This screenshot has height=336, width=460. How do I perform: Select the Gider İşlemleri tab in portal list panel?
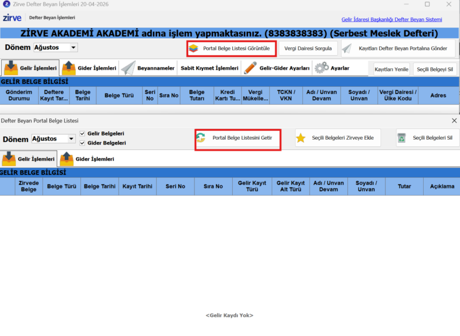(87, 159)
